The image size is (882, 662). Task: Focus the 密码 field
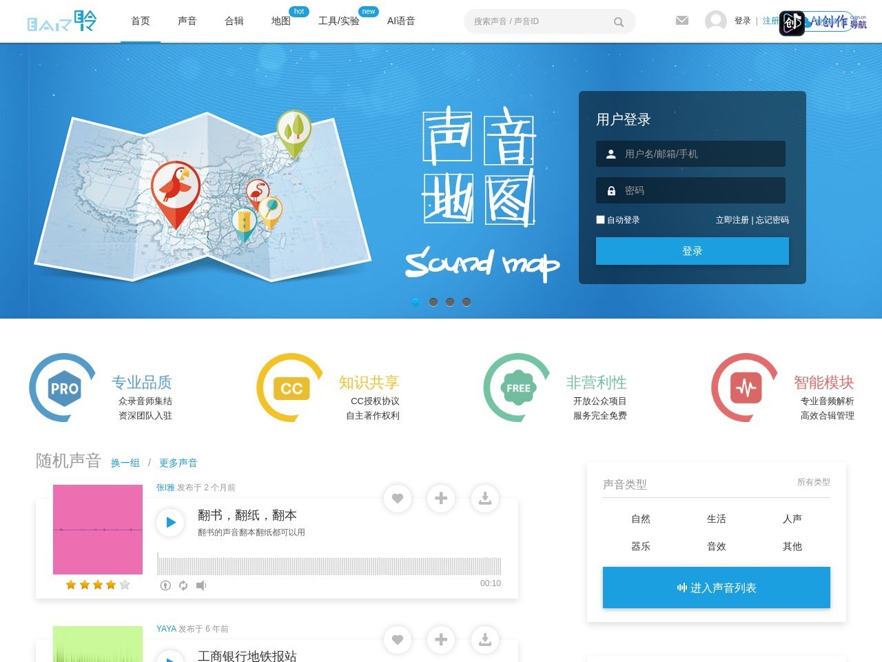690,190
